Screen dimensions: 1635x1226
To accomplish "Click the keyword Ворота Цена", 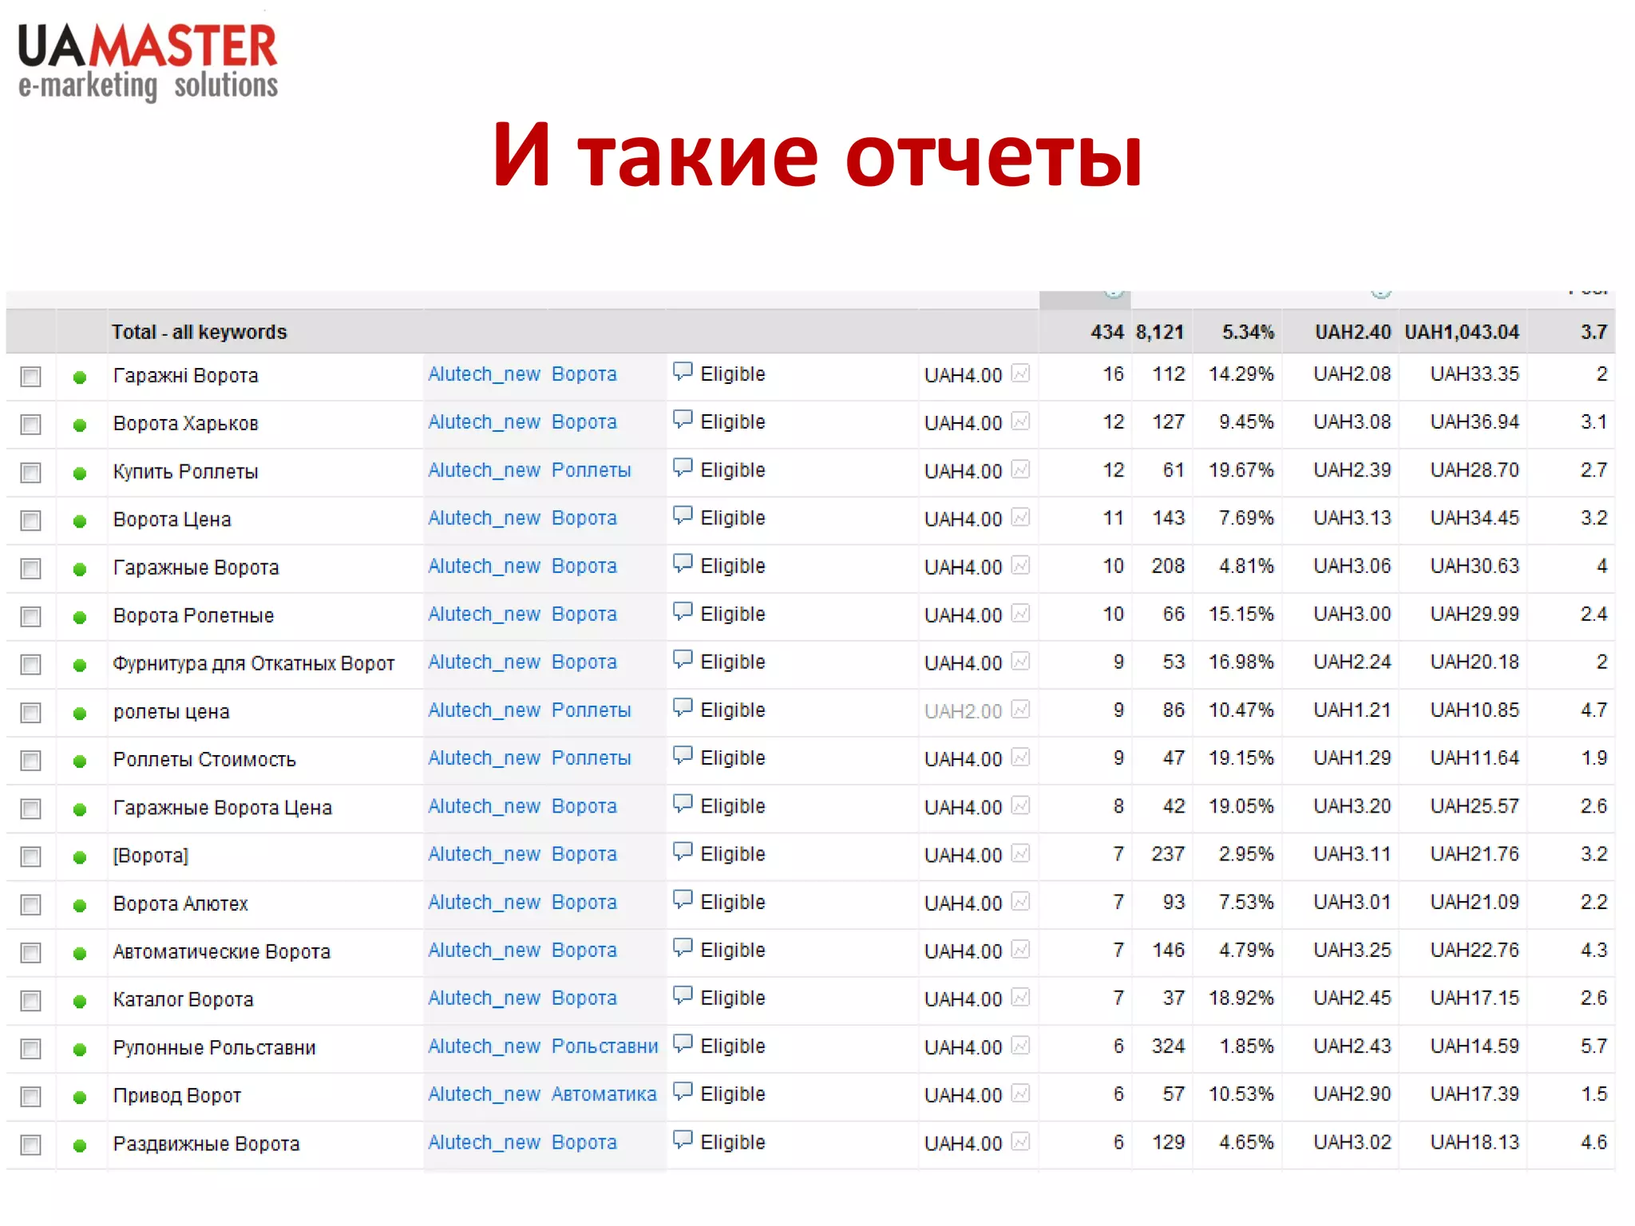I will point(172,520).
